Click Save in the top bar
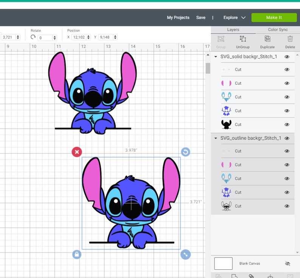Viewport: 300px width, 278px height. pos(201,18)
